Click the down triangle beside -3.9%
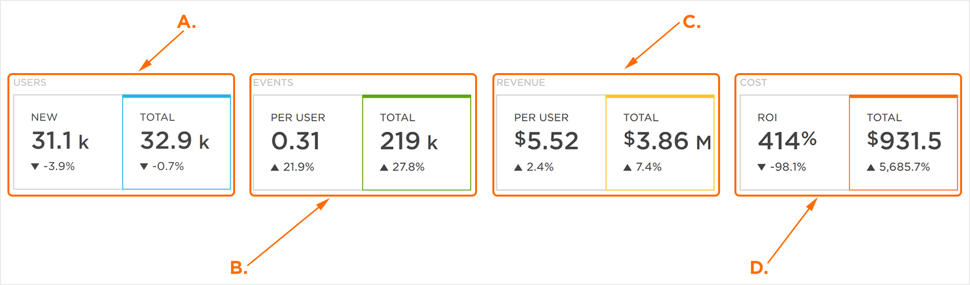The image size is (970, 285). pyautogui.click(x=35, y=166)
